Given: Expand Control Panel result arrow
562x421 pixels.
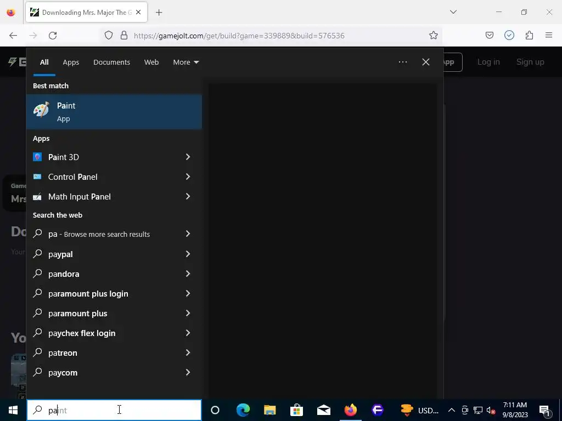Looking at the screenshot, I should coord(188,177).
